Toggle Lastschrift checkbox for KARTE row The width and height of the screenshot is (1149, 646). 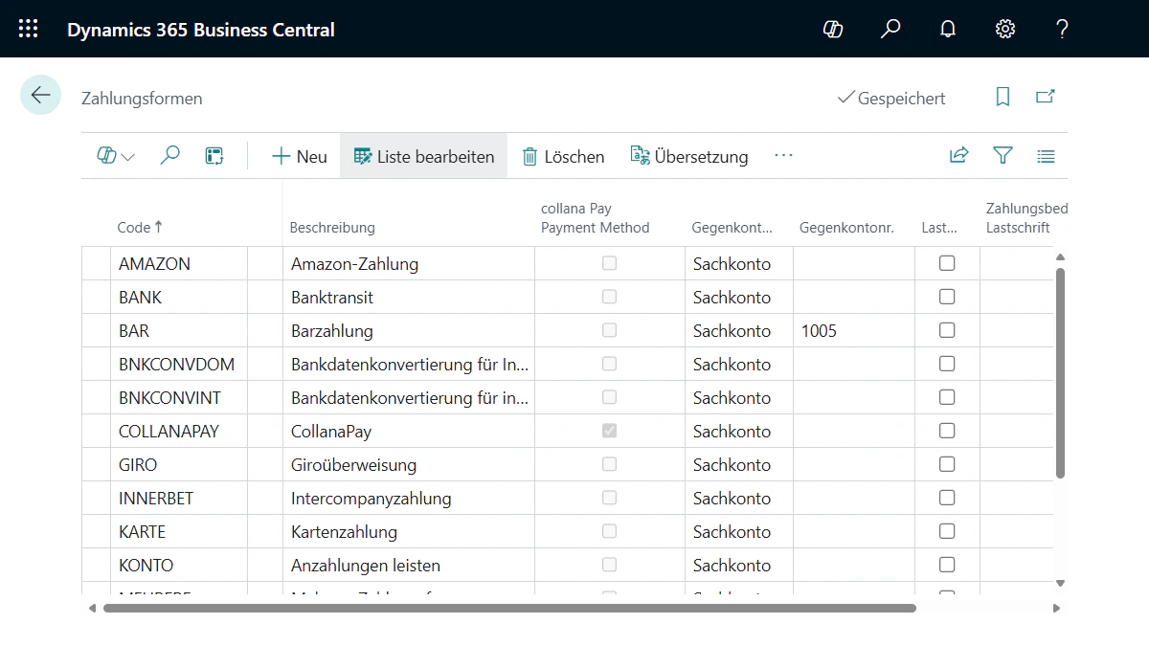(x=947, y=531)
